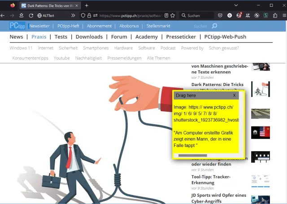The height and width of the screenshot is (204, 287).
Task: View site security via padlock icon
Action: click(x=89, y=15)
